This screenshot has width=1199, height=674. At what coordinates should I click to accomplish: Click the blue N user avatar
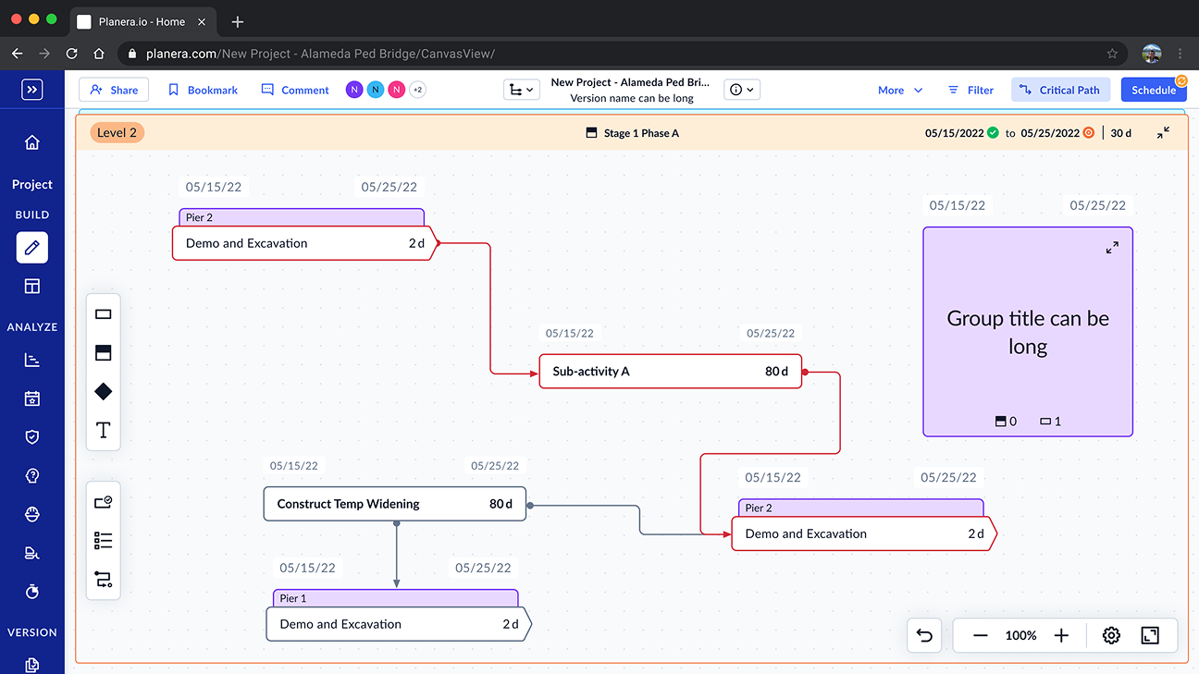(x=376, y=90)
